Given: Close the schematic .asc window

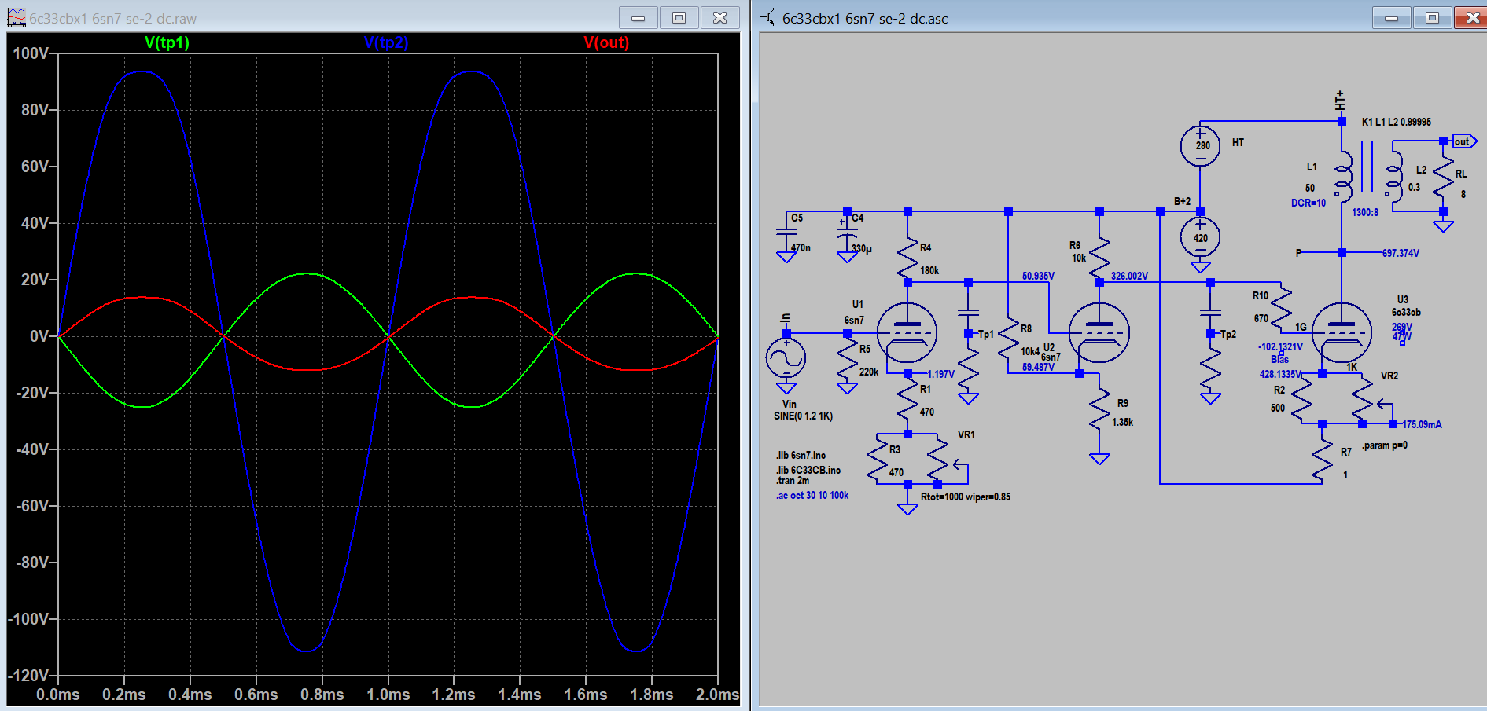Looking at the screenshot, I should click(x=1472, y=17).
